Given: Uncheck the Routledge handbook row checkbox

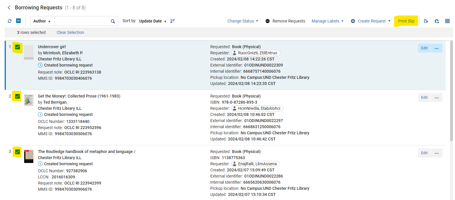Looking at the screenshot, I should pyautogui.click(x=18, y=152).
